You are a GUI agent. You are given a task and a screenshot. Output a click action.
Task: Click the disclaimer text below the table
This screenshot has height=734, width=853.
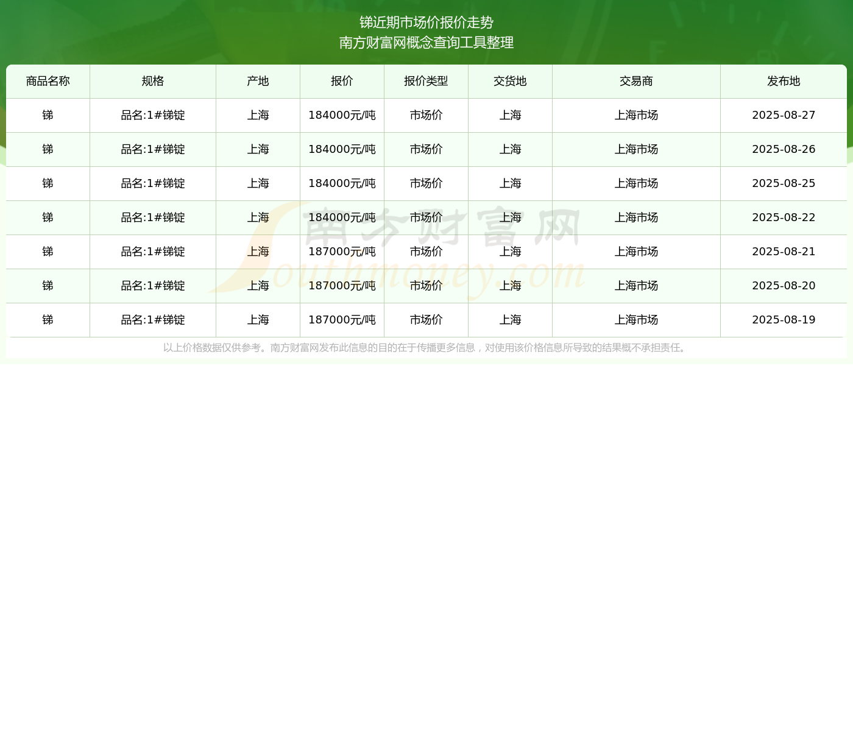[x=426, y=348]
